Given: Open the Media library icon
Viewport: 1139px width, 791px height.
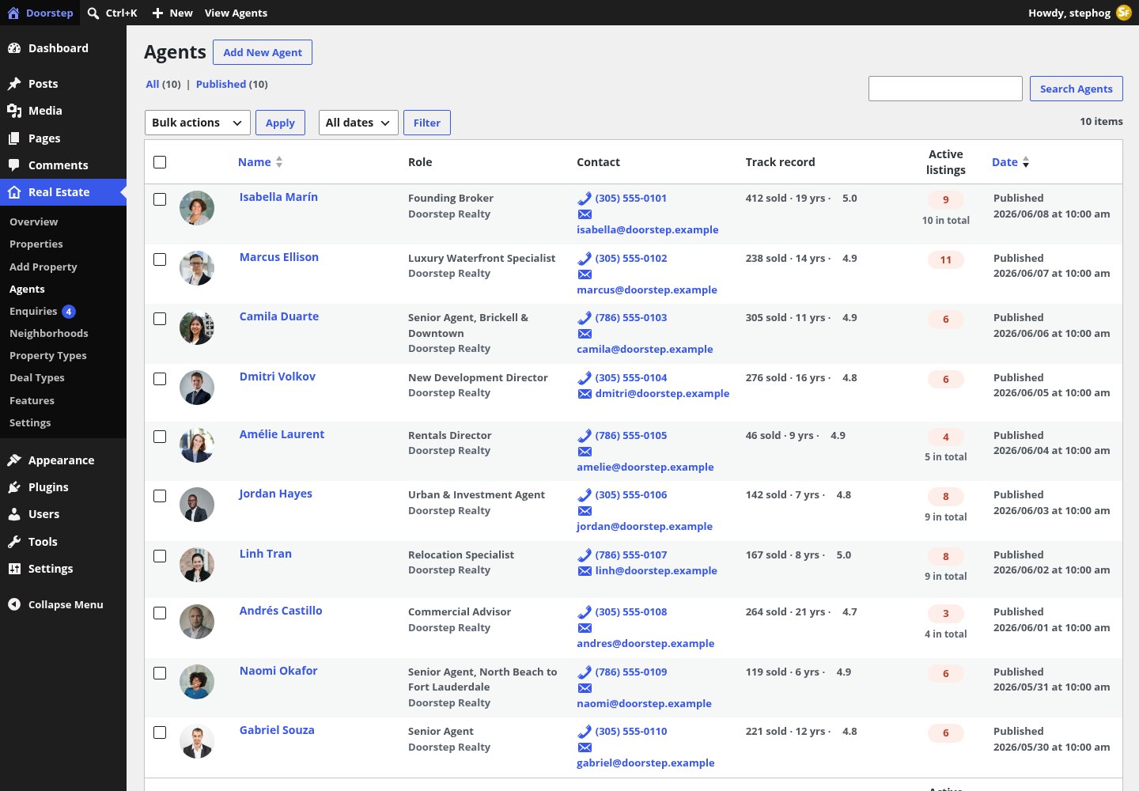Looking at the screenshot, I should point(14,111).
